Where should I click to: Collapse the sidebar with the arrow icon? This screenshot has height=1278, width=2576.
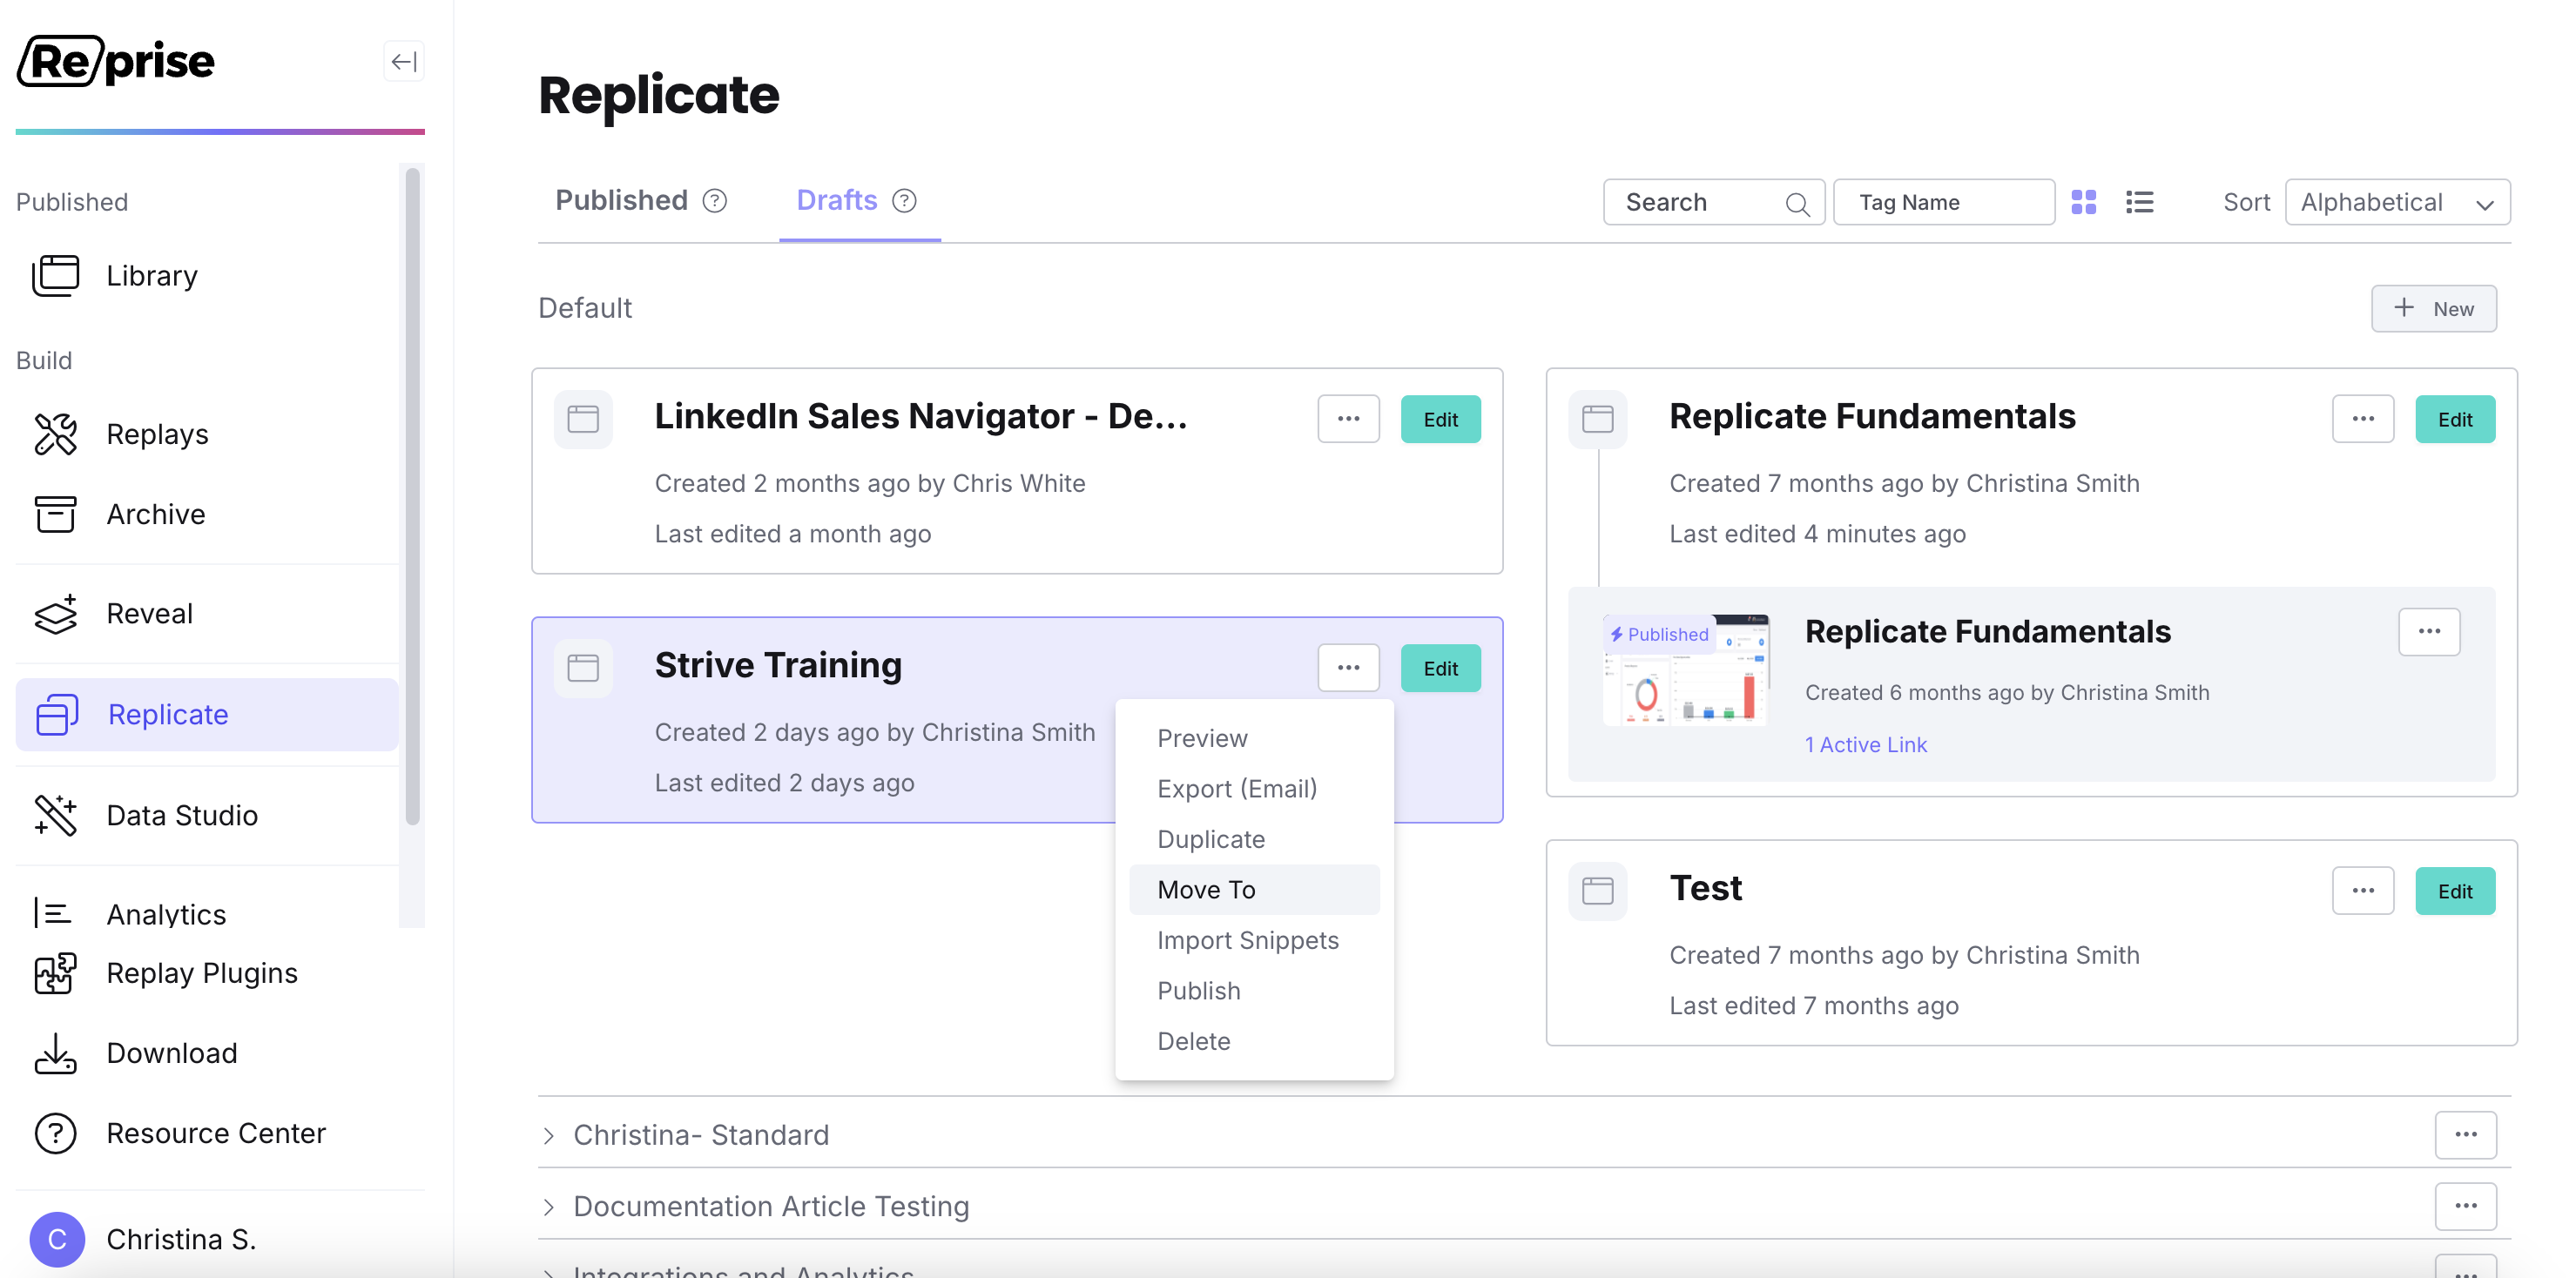click(403, 62)
